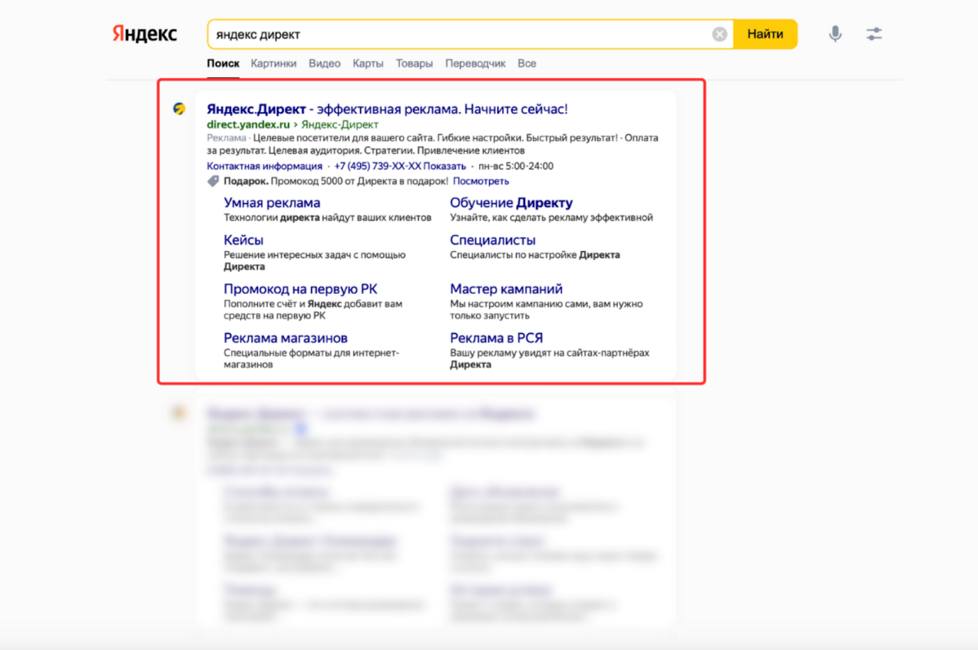The width and height of the screenshot is (978, 650).
Task: Select the Товары tab
Action: (x=414, y=63)
